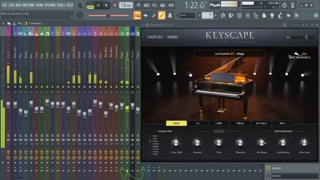
Task: Select the HARD character radio option
Action: 150,154
